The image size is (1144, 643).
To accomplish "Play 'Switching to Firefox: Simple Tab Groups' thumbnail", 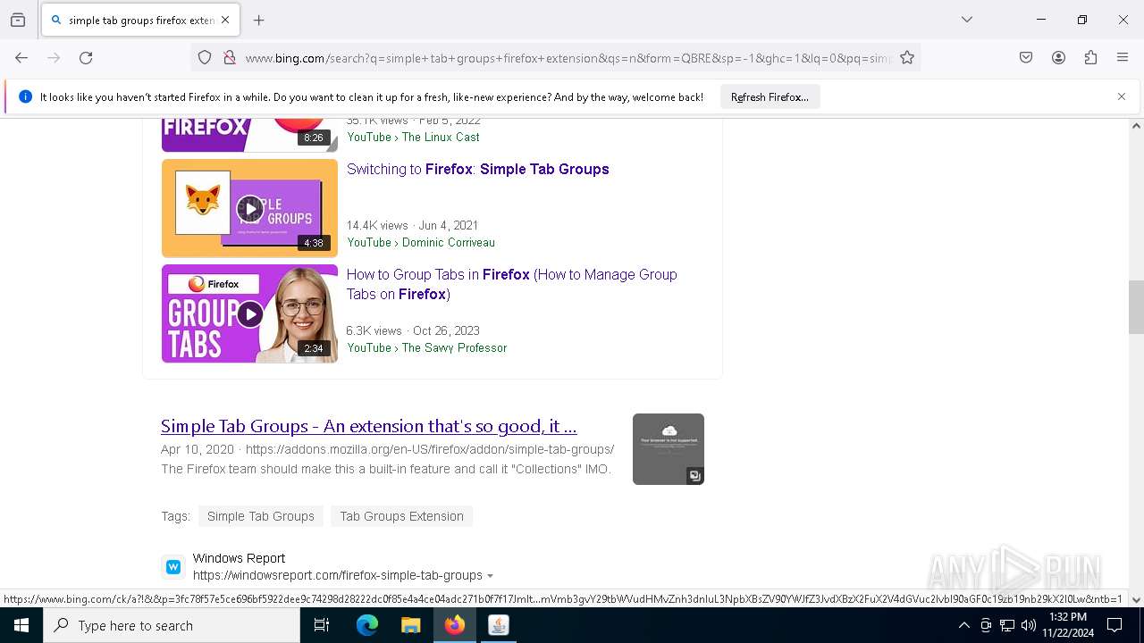I will [x=249, y=208].
